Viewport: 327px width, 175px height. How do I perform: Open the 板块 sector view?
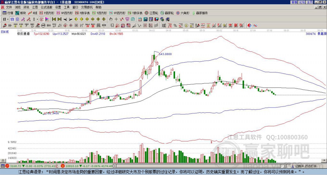point(20,13)
